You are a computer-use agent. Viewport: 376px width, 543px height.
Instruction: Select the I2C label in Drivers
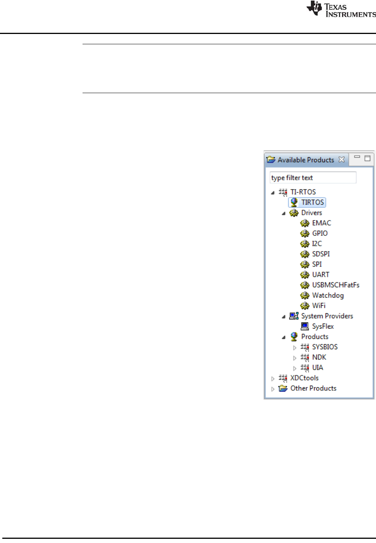point(317,243)
